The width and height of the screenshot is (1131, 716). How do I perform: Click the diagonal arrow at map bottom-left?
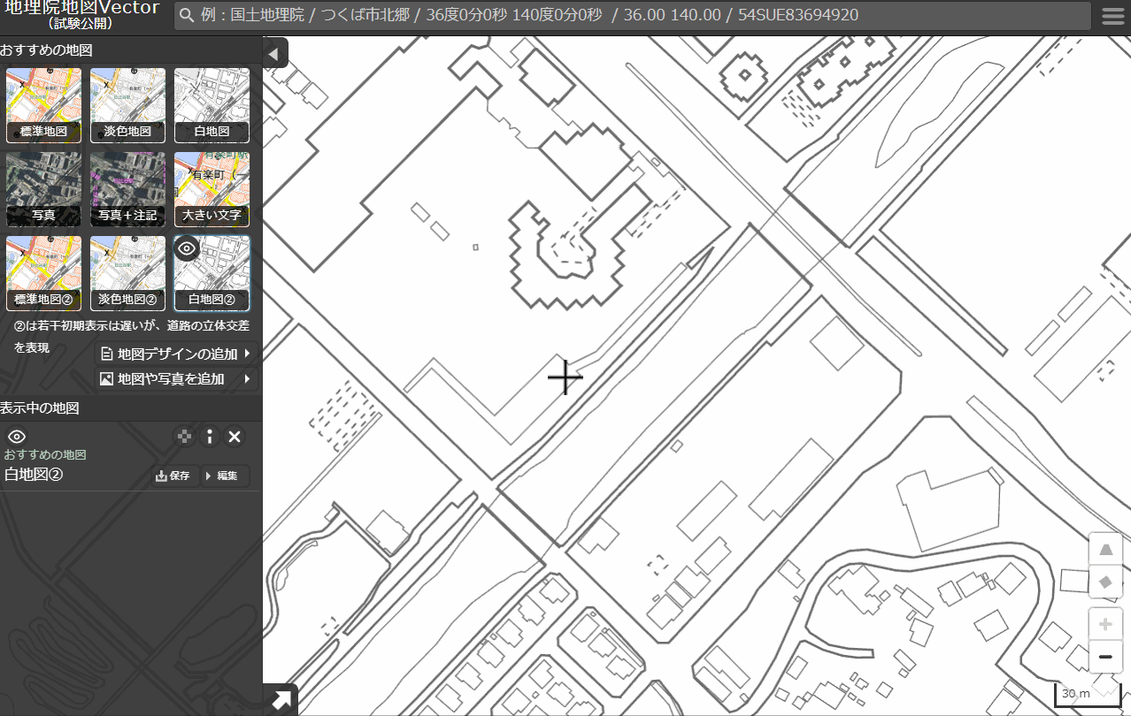coord(281,700)
